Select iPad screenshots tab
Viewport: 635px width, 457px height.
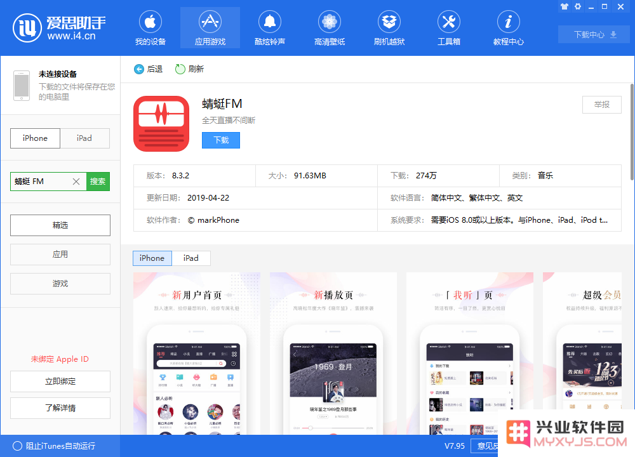pyautogui.click(x=190, y=258)
